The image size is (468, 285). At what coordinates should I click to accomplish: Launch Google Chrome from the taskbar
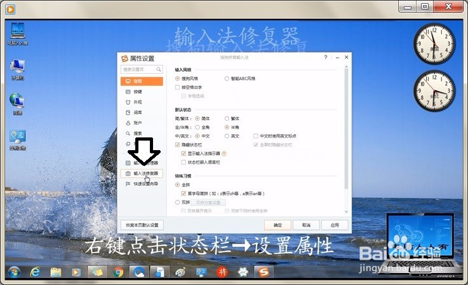[118, 272]
